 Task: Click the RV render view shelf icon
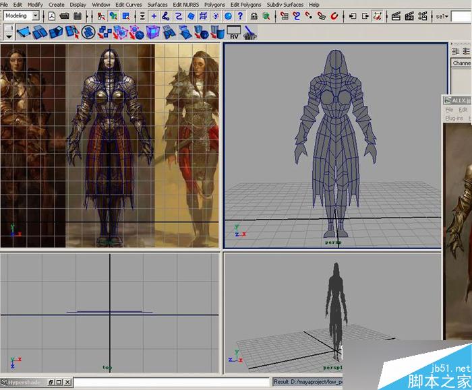(234, 32)
